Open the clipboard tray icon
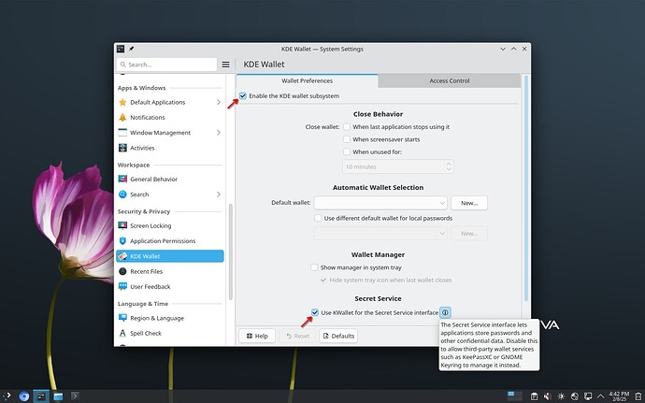The width and height of the screenshot is (645, 403). (534, 396)
